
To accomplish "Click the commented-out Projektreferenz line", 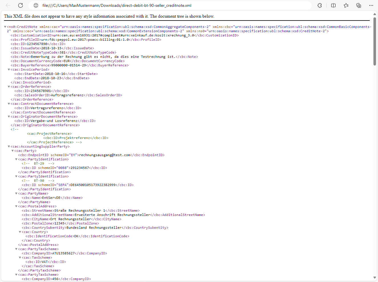I will [x=76, y=138].
